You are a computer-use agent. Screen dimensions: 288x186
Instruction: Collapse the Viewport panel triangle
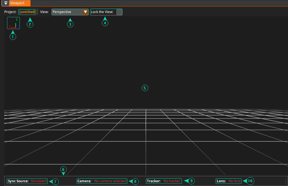click(6, 3)
